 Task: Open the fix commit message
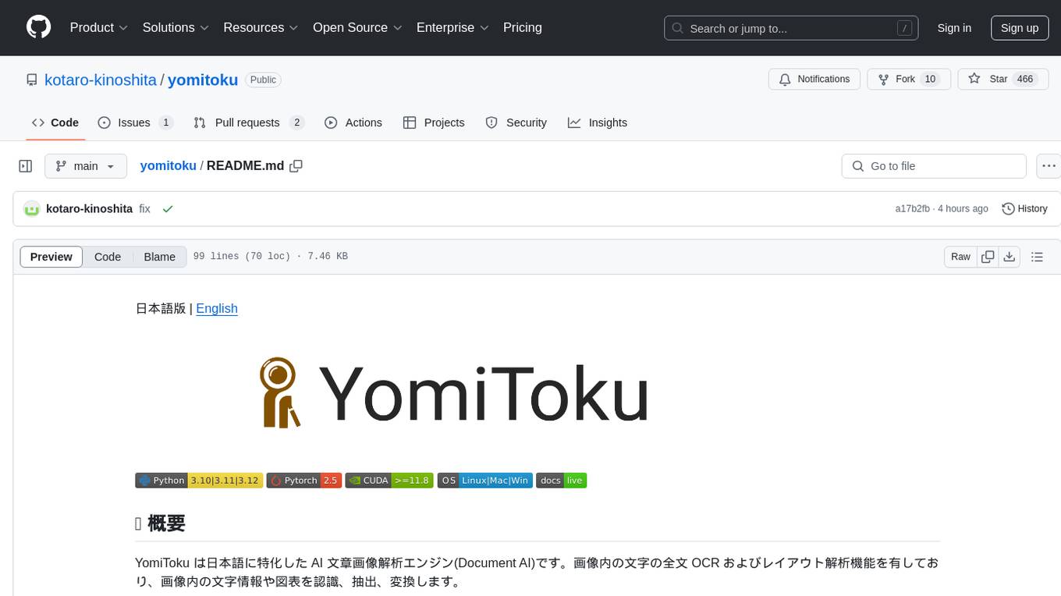tap(145, 209)
